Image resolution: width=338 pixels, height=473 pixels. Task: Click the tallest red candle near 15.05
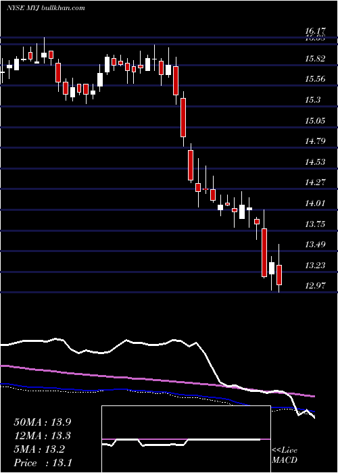pos(183,118)
